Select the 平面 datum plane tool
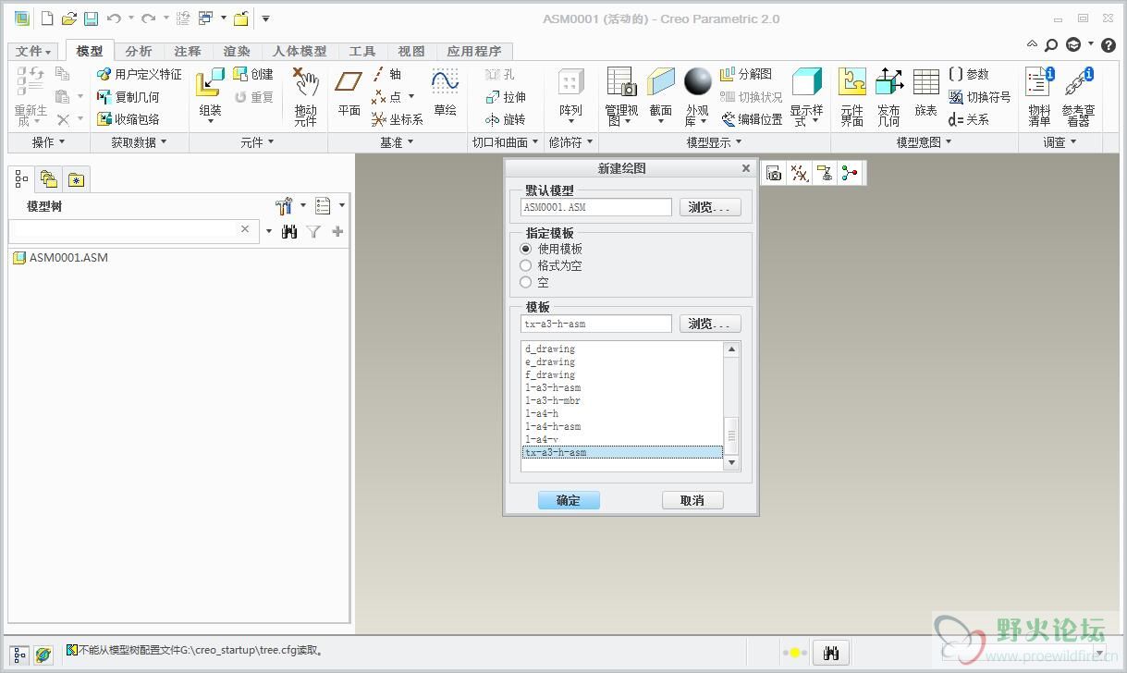 [x=349, y=92]
